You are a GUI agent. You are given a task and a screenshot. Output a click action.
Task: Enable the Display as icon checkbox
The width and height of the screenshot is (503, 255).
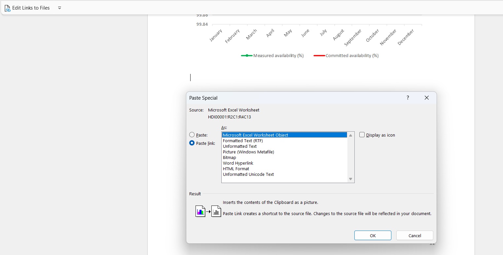click(x=362, y=135)
